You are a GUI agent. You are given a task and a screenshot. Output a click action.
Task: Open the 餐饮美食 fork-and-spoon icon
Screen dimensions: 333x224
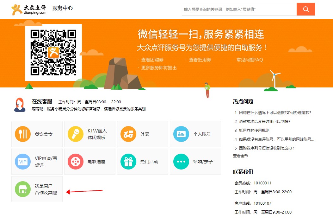point(23,134)
